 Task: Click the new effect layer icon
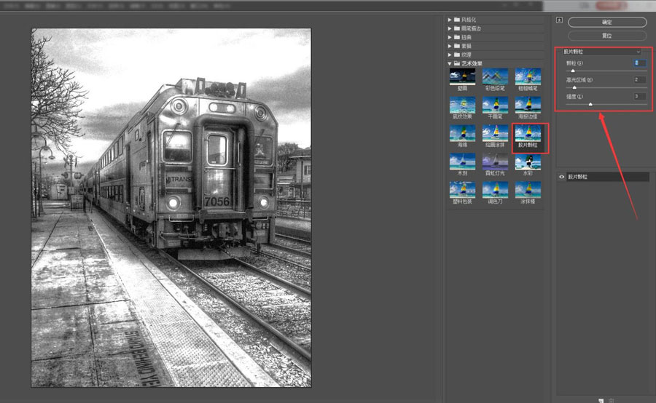tap(601, 401)
